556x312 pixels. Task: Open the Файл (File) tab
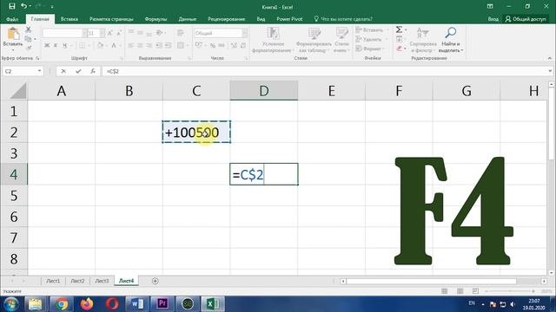coord(12,19)
